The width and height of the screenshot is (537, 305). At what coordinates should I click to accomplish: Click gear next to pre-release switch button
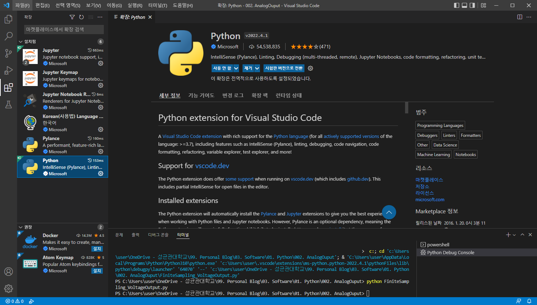pos(310,68)
